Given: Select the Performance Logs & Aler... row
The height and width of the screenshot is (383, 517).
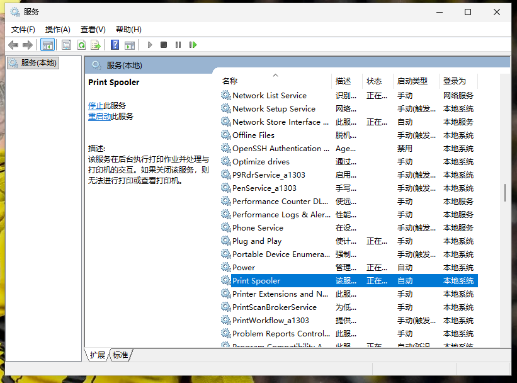Looking at the screenshot, I should click(349, 214).
